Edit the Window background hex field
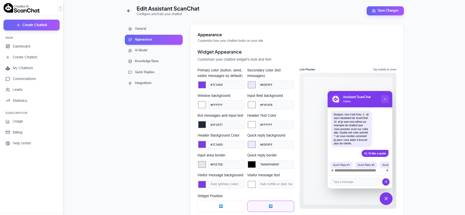This screenshot has height=215, width=465. click(x=226, y=105)
